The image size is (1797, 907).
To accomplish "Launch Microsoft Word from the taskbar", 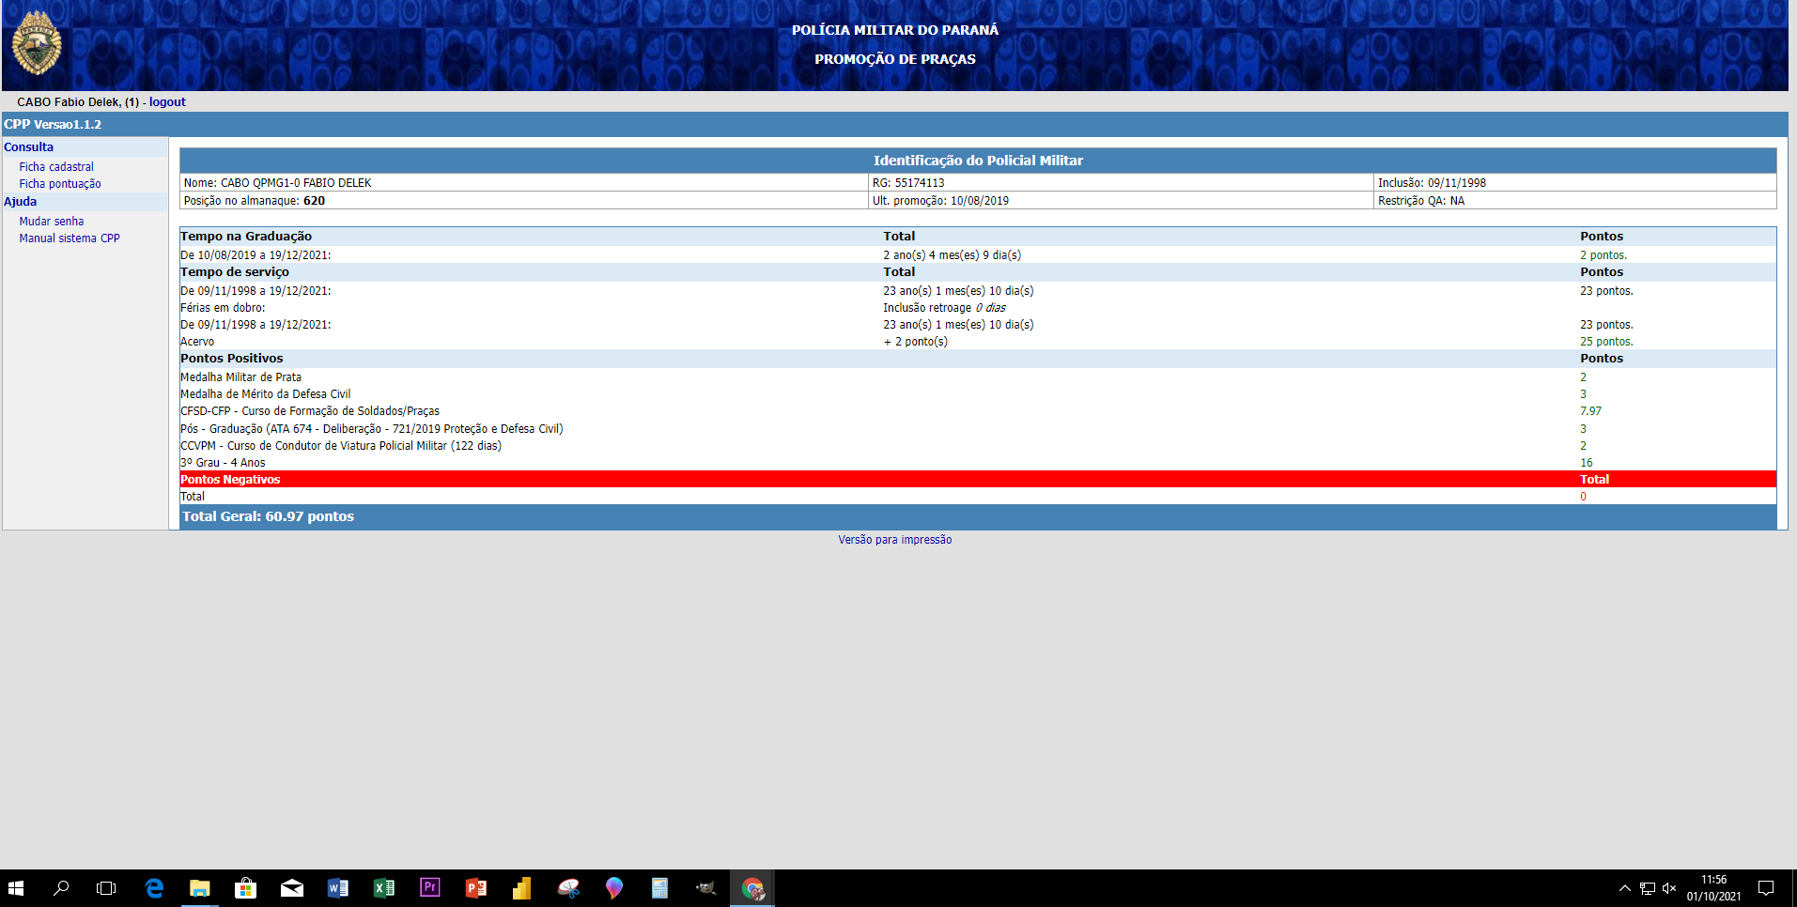I will [x=337, y=888].
